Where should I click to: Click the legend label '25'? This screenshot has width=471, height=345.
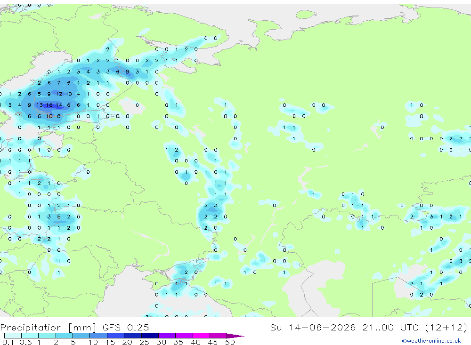pos(144,342)
